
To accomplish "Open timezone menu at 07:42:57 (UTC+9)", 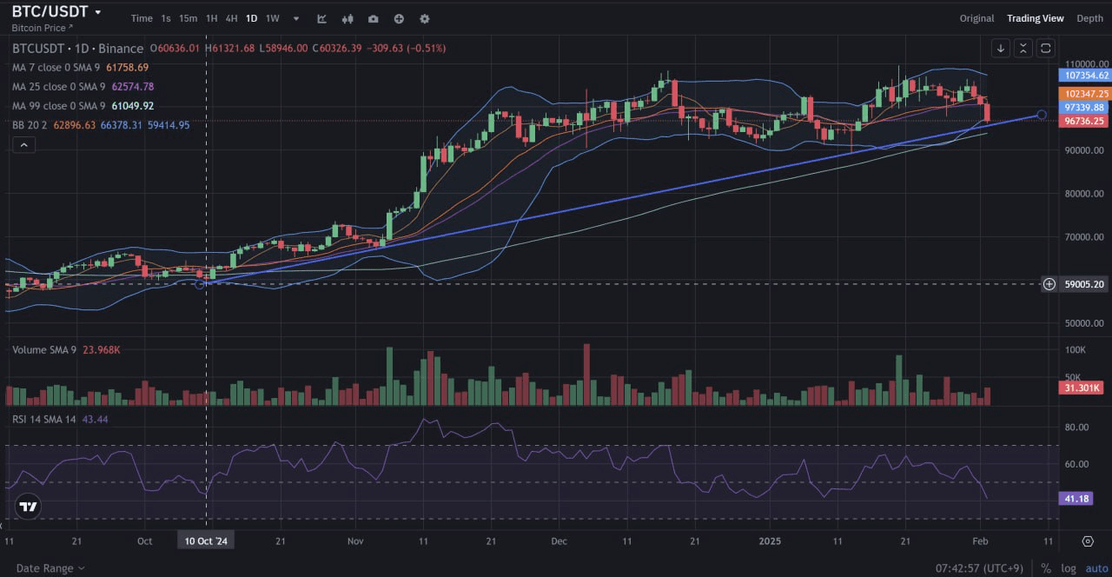I will pyautogui.click(x=980, y=568).
